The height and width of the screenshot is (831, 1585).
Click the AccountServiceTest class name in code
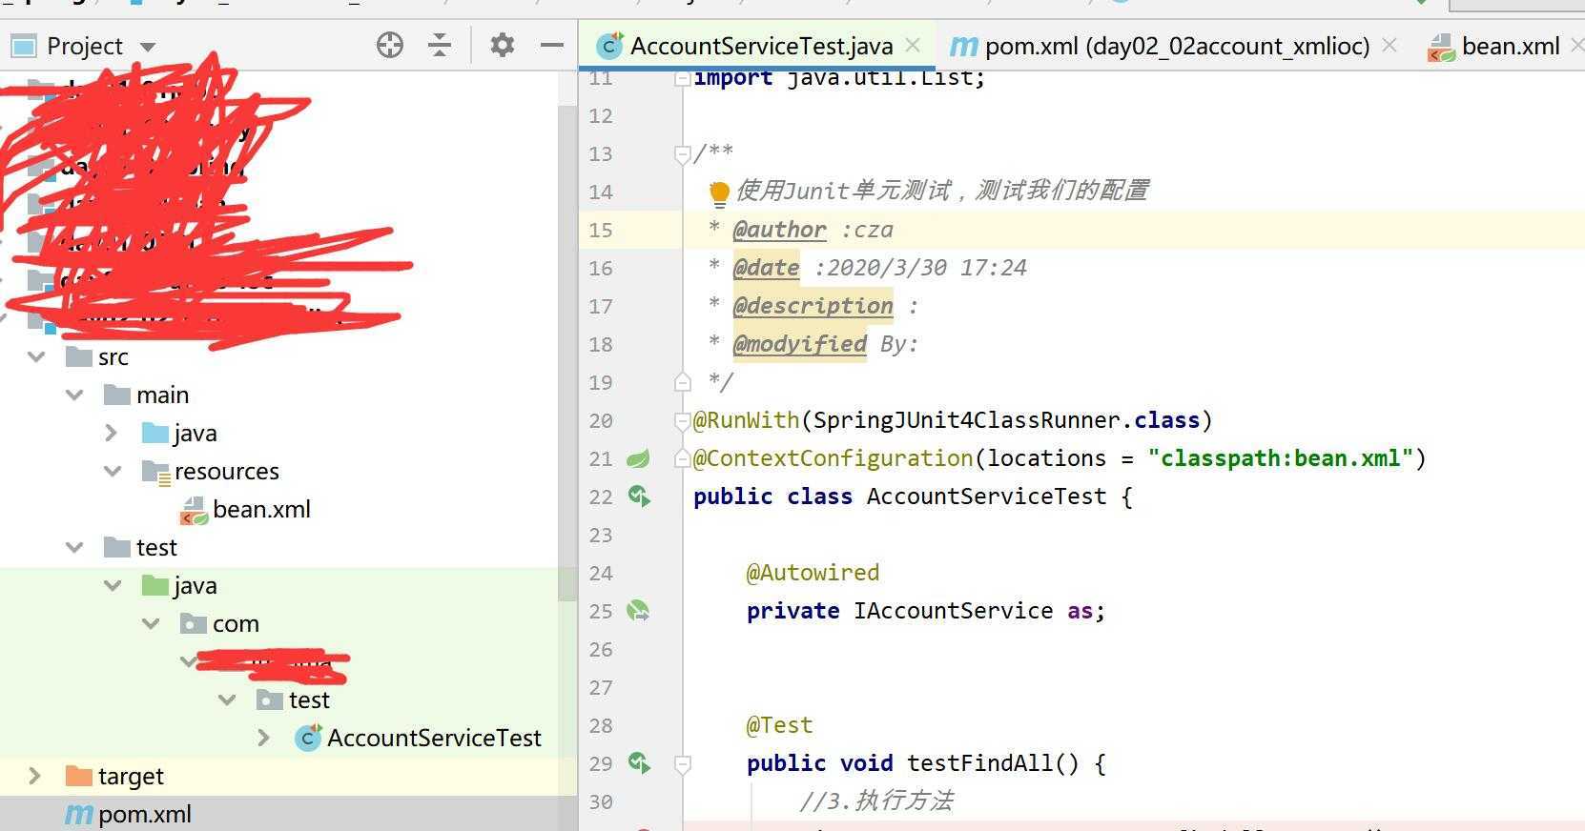(x=986, y=497)
